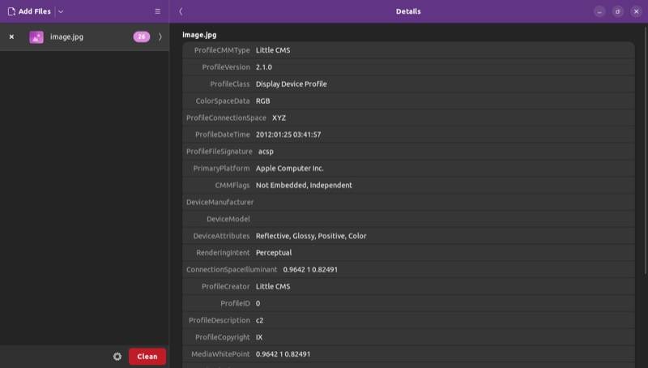Maximize the window
The width and height of the screenshot is (648, 368).
(618, 11)
